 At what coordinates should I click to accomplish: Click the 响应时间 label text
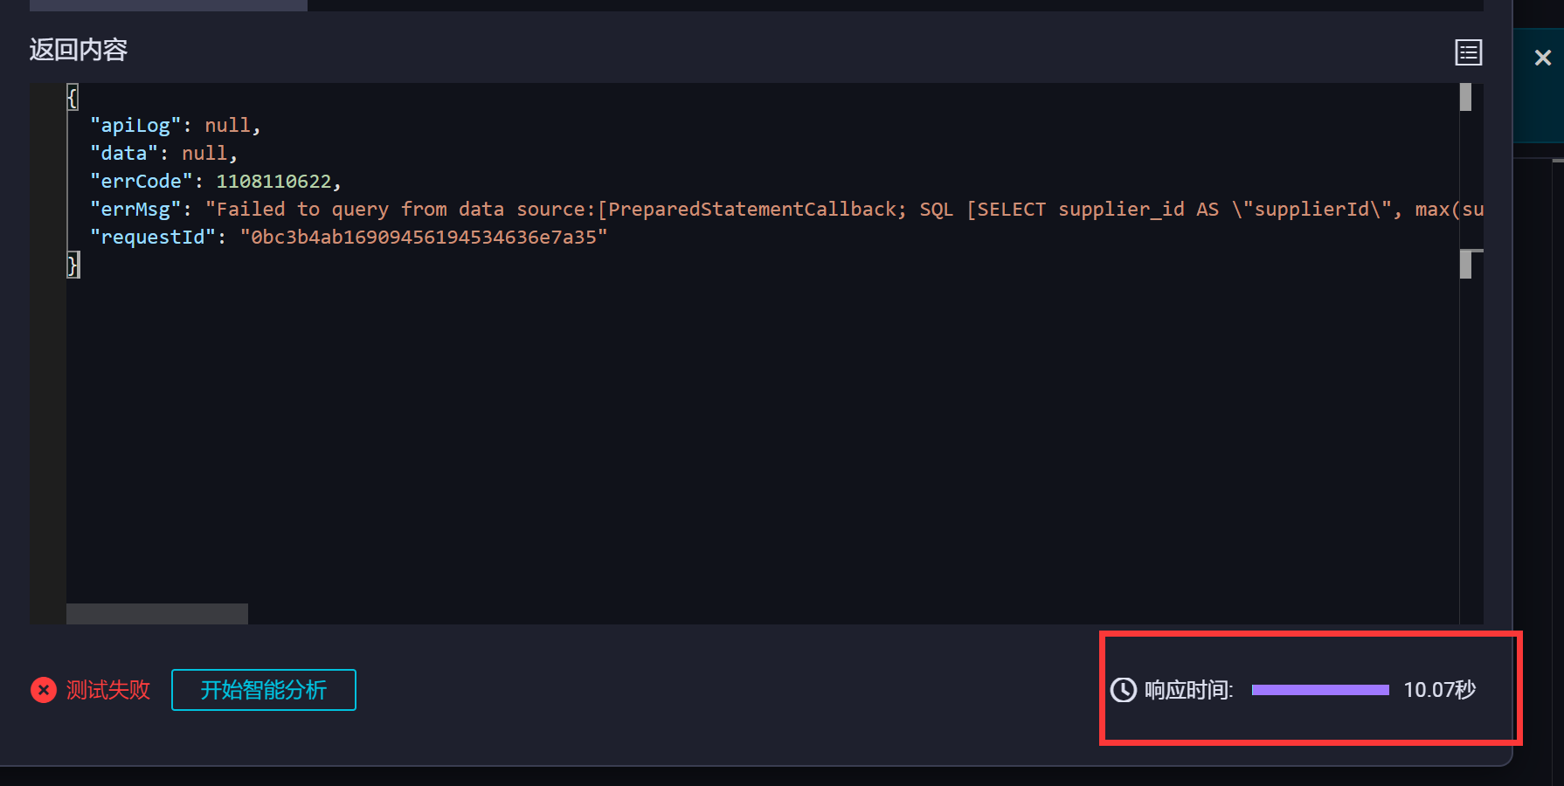click(1188, 690)
